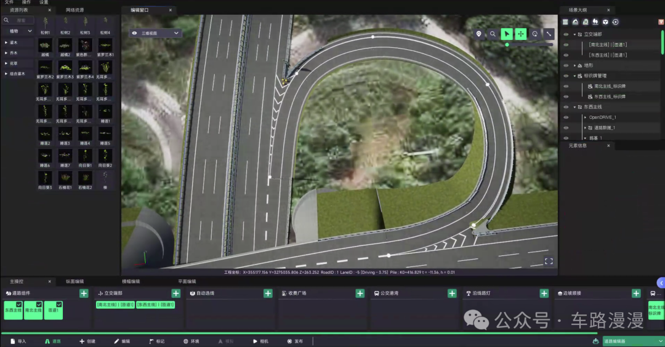Click the 发布 button in bottom toolbar

[x=295, y=341]
